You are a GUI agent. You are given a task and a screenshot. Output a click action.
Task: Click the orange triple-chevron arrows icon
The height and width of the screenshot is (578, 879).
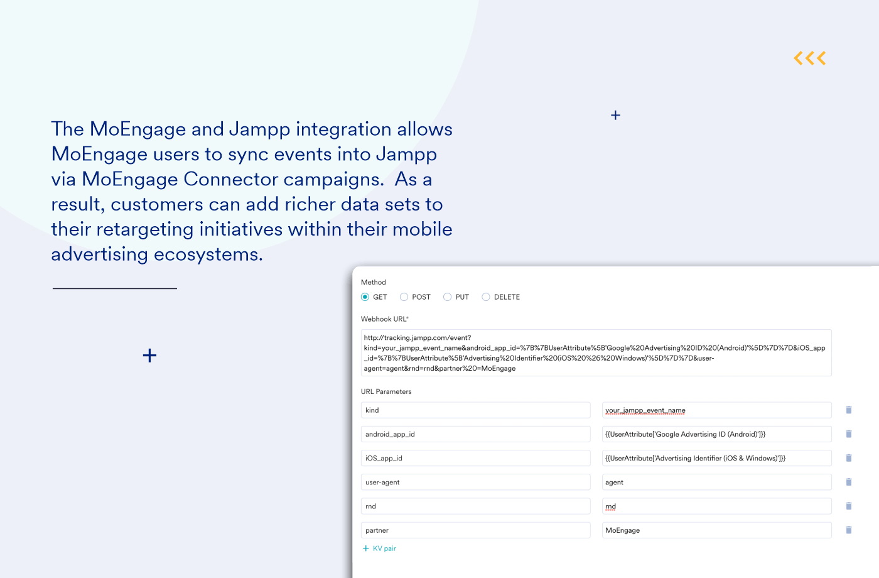[810, 58]
